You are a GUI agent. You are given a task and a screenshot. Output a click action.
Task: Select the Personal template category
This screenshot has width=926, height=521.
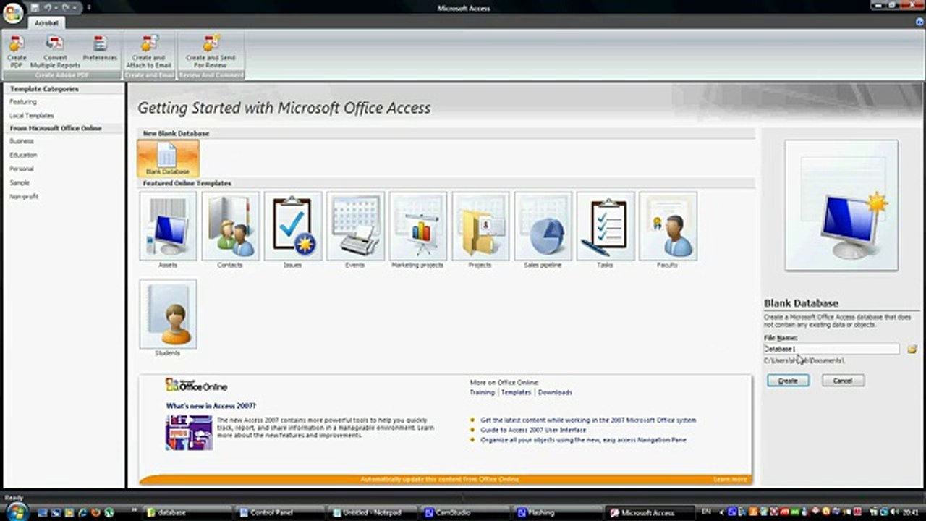point(22,169)
